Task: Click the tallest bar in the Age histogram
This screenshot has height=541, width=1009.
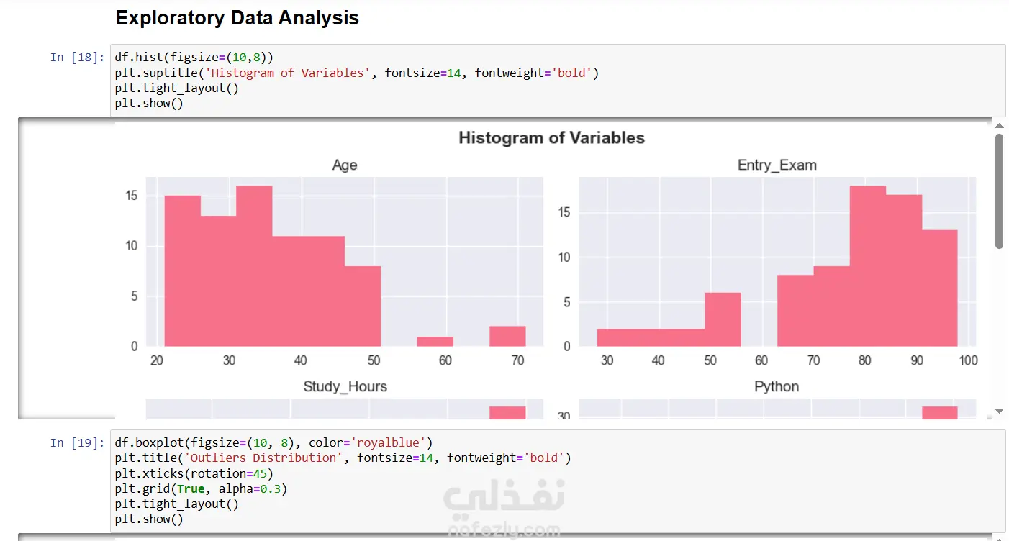Action: coord(254,266)
